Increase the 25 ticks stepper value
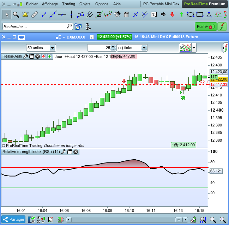The height and width of the screenshot is (225, 229). [113, 46]
